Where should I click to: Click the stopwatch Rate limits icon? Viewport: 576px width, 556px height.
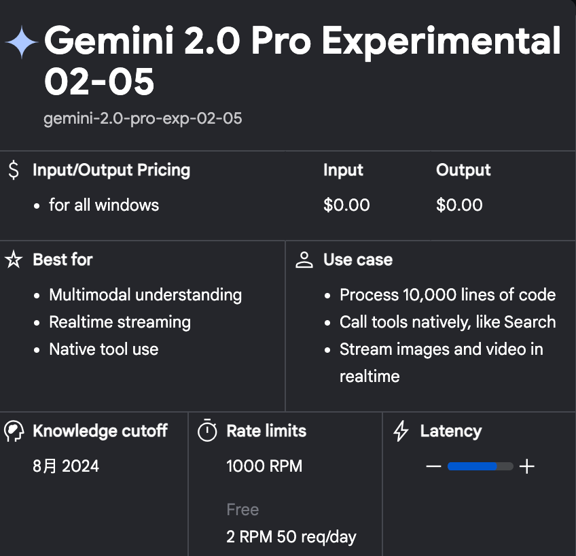(207, 430)
